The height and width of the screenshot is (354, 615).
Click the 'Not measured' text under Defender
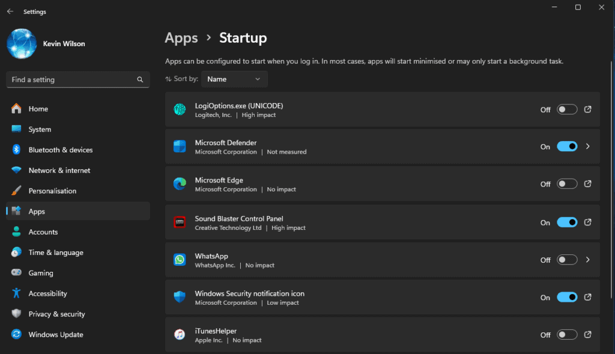pos(286,152)
